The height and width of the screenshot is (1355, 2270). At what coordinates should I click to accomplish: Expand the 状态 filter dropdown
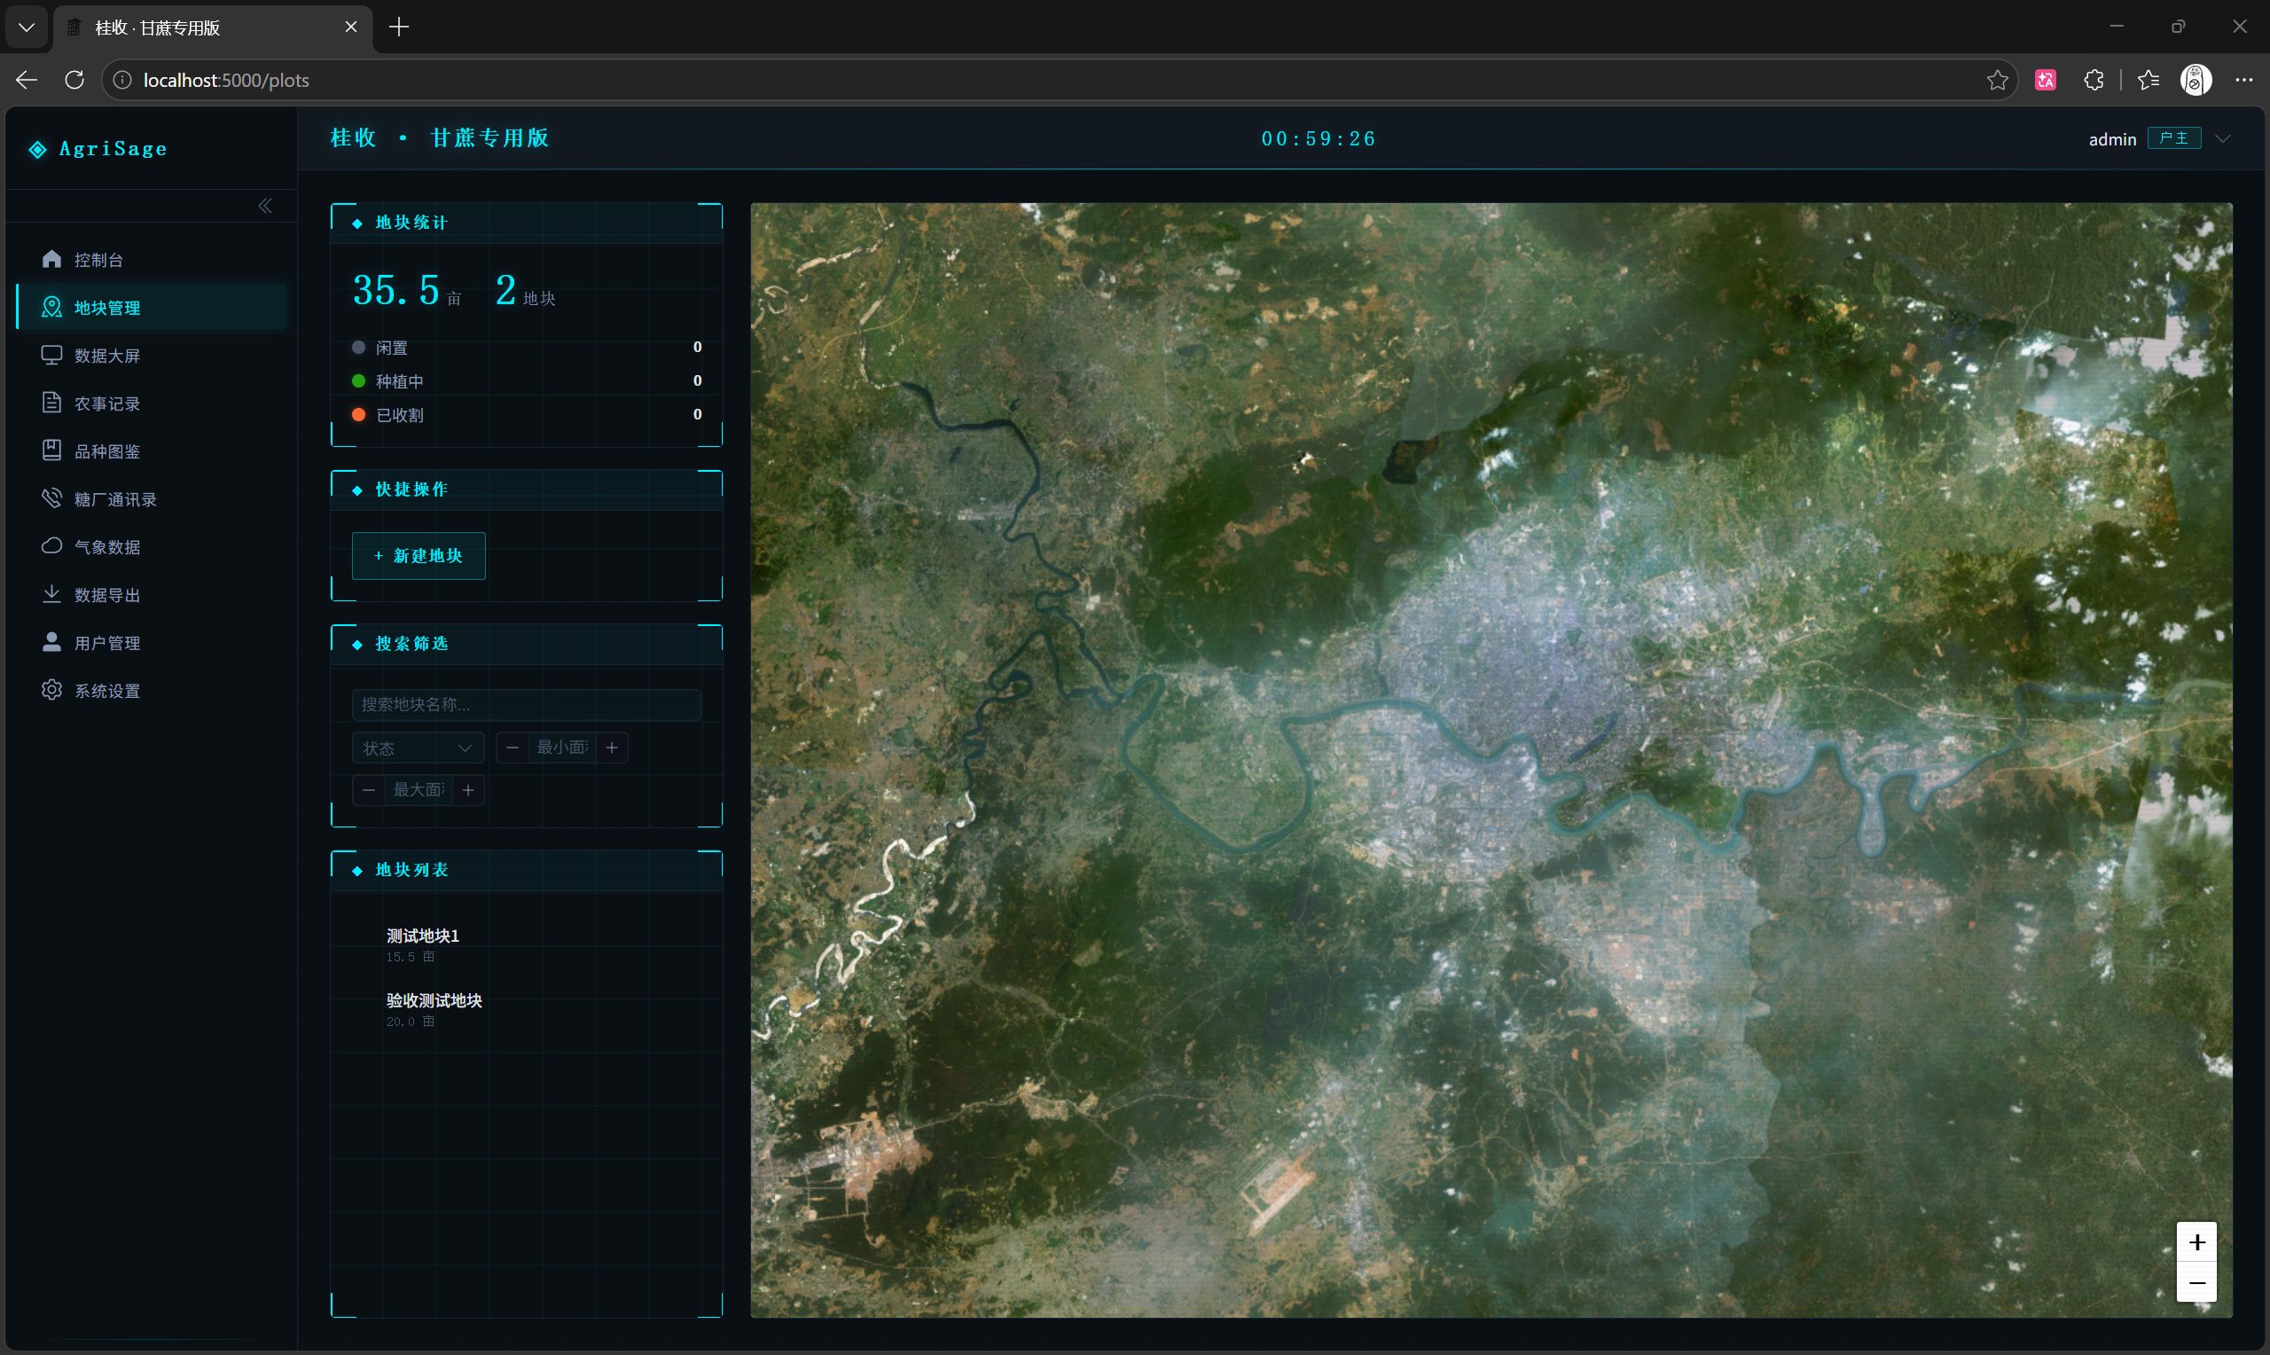(x=418, y=748)
